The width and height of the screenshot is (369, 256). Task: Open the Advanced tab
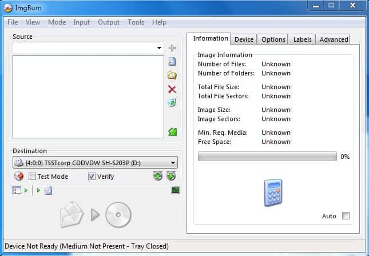(x=334, y=39)
